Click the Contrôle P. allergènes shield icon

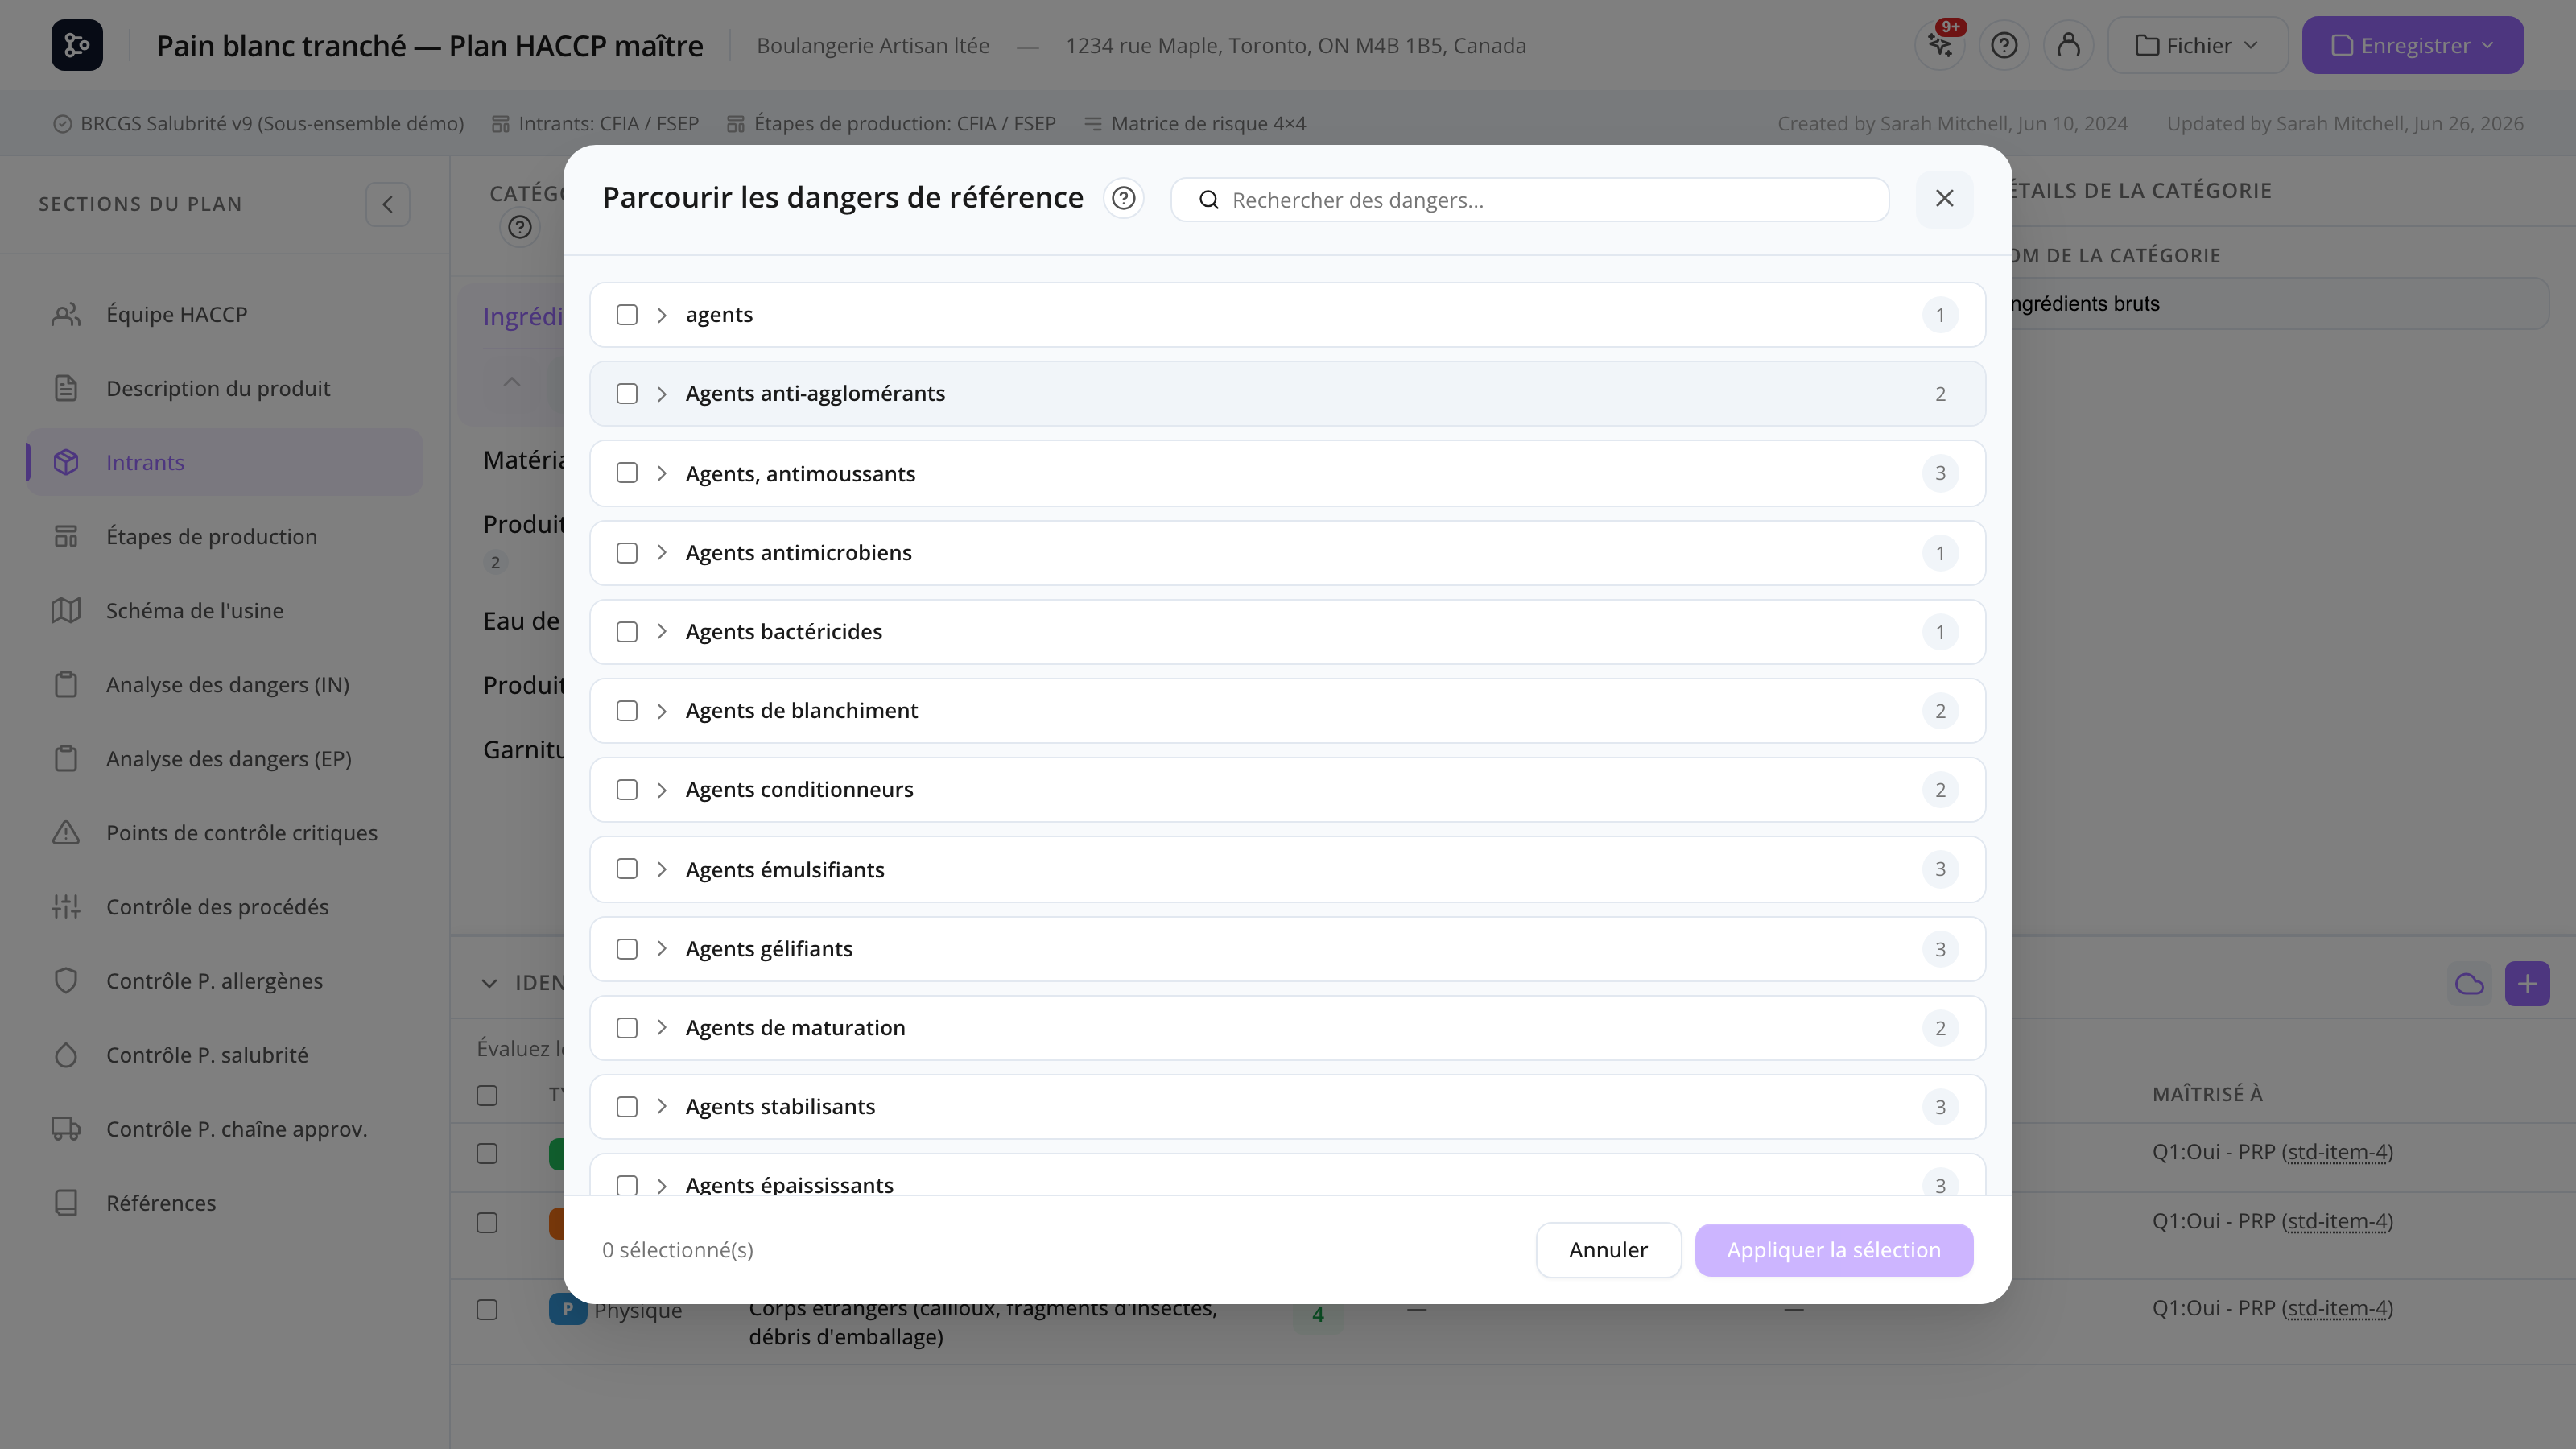66,980
